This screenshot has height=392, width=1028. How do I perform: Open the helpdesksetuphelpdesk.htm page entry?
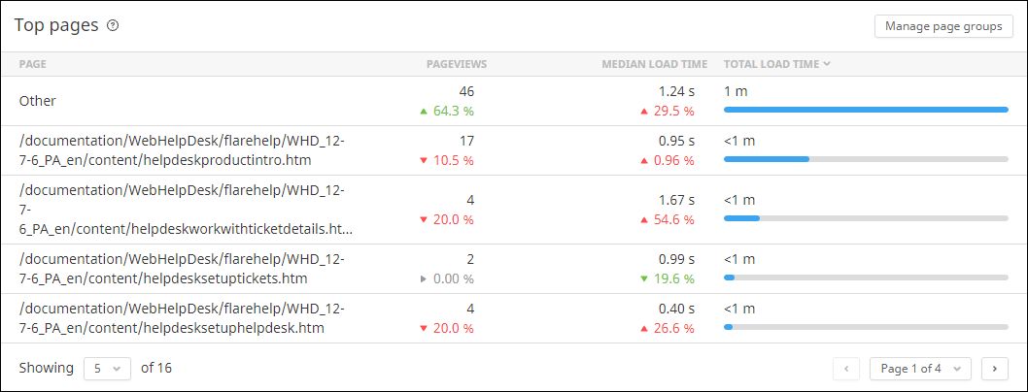pyautogui.click(x=181, y=318)
